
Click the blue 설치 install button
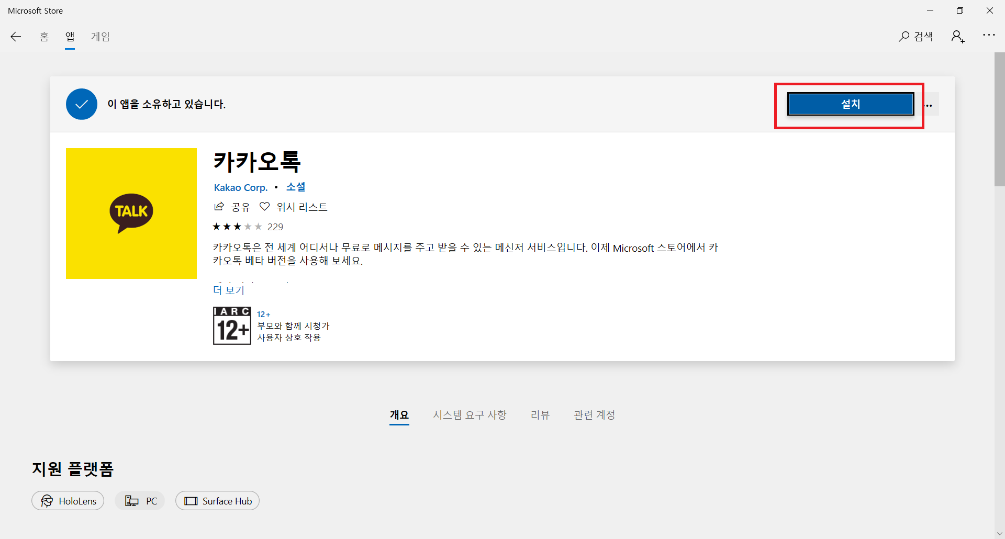(x=851, y=104)
